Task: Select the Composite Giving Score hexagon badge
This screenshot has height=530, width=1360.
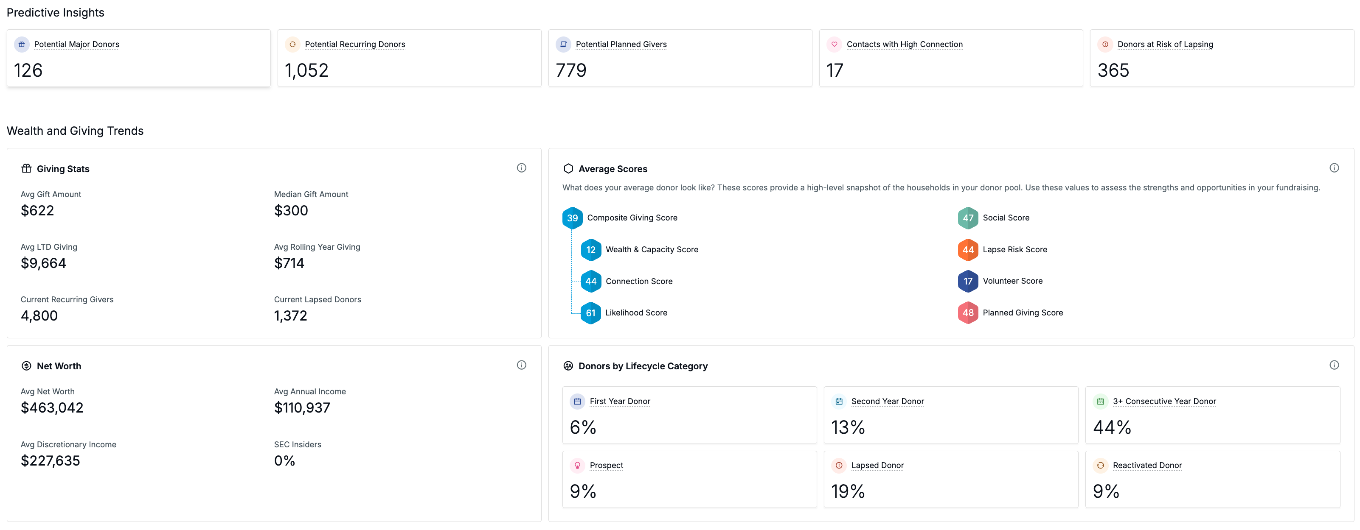Action: click(x=572, y=218)
